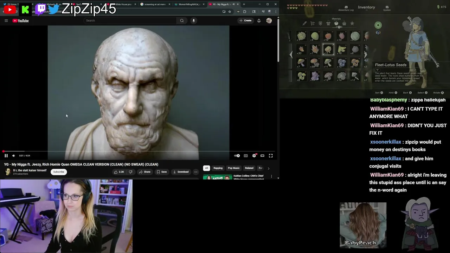This screenshot has height=253, width=450.
Task: Click the YouTube search field
Action: coord(130,20)
